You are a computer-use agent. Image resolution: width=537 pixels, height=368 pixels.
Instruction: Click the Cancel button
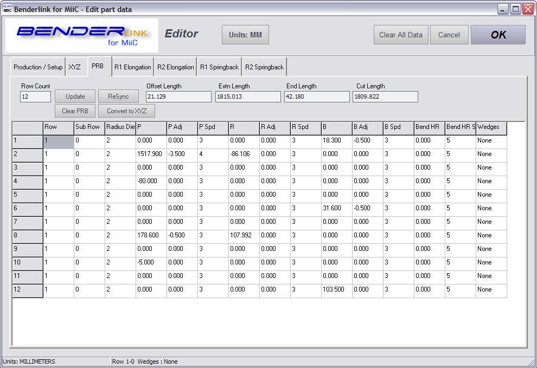pyautogui.click(x=449, y=35)
